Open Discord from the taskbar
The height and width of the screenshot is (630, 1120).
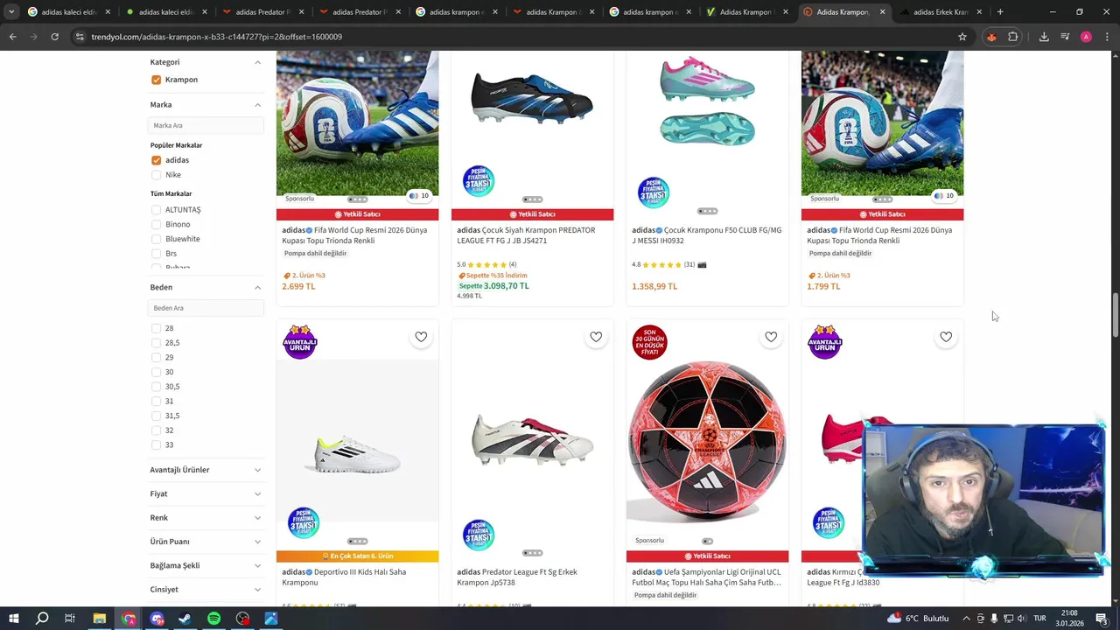pos(157,619)
